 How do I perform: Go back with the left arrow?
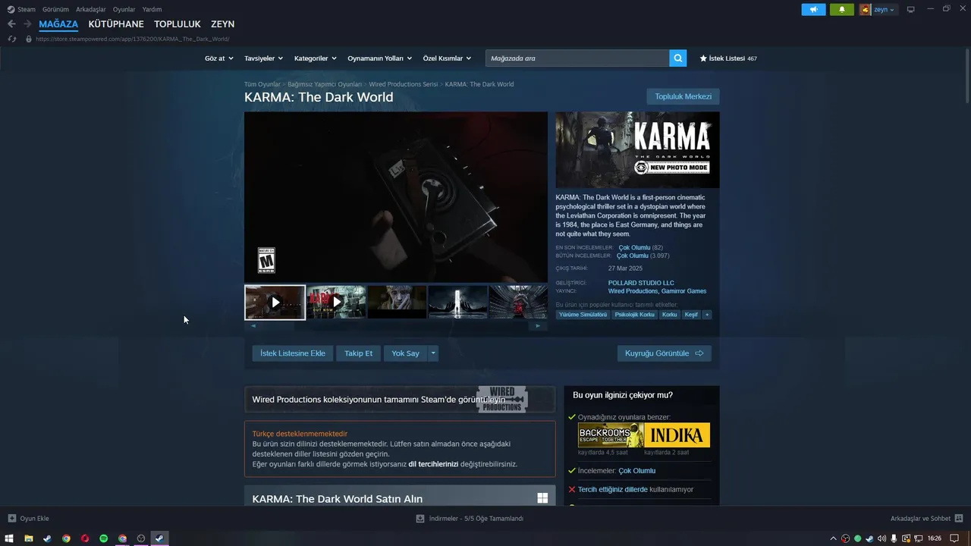(11, 24)
